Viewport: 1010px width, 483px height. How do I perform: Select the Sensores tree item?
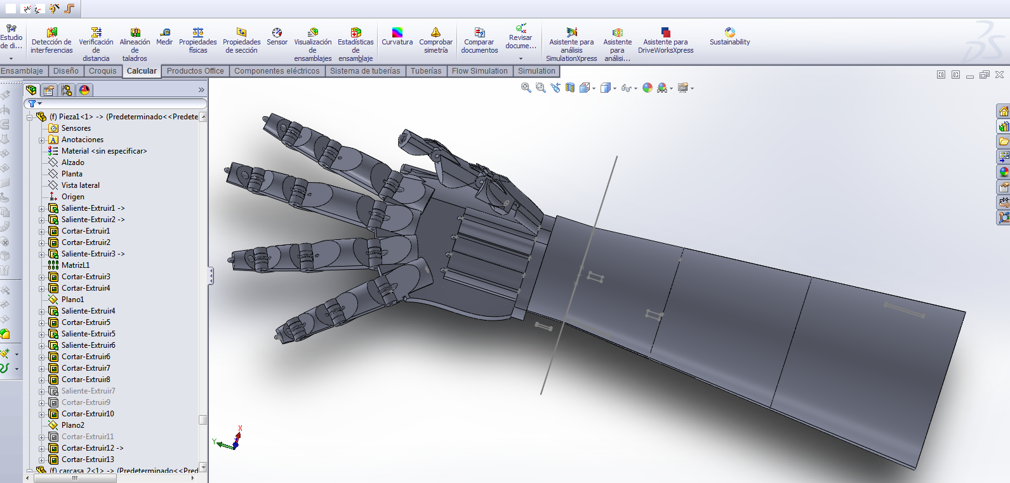coord(76,128)
